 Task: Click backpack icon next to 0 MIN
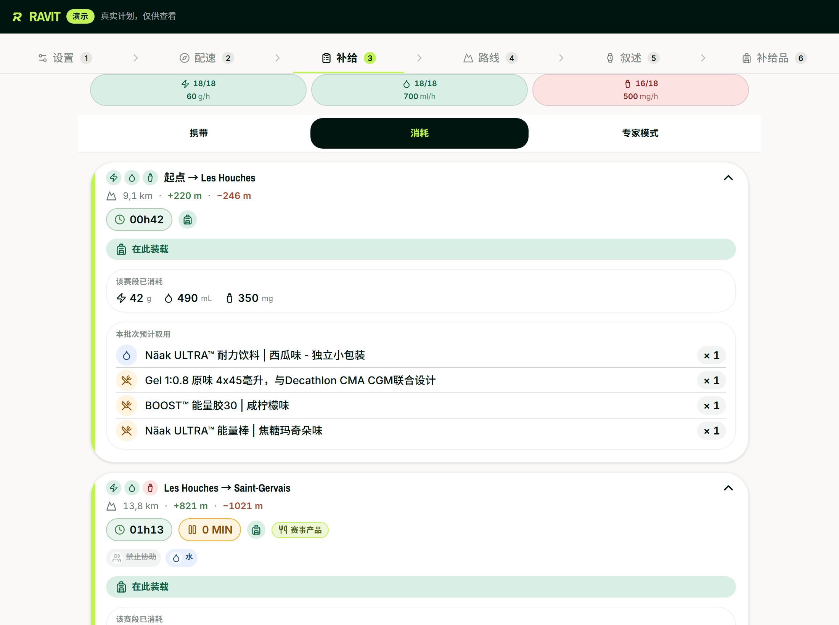(x=256, y=530)
